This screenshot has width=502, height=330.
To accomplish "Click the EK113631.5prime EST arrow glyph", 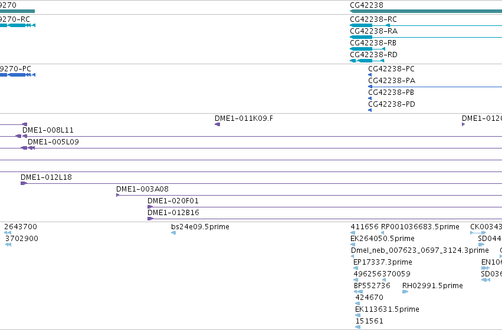I will click(357, 316).
